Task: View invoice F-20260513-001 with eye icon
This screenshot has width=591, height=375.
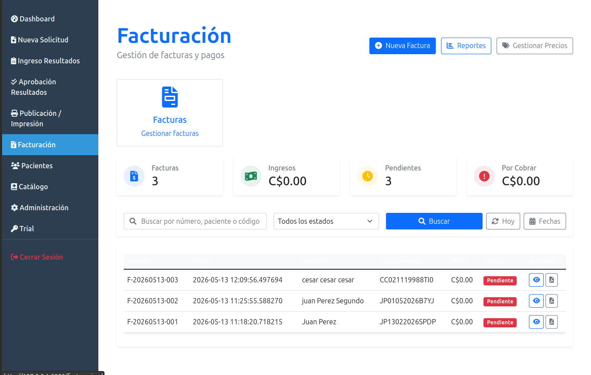Action: (x=536, y=322)
